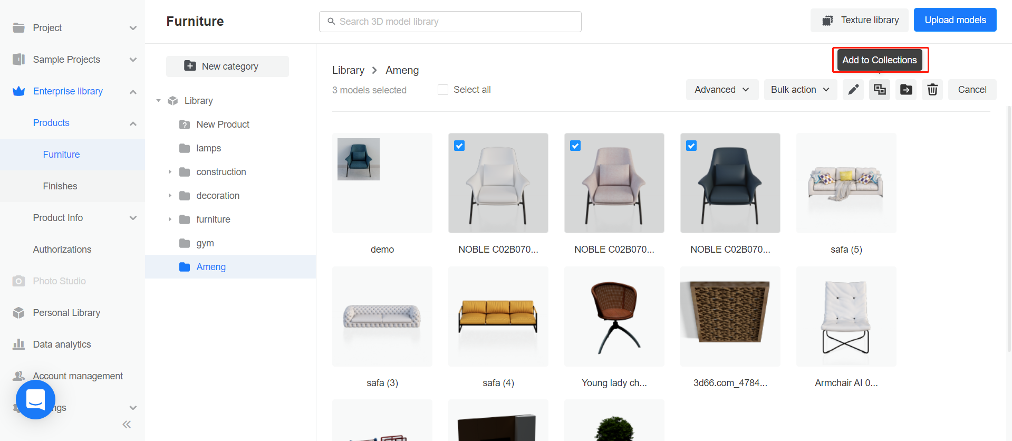The height and width of the screenshot is (441, 1012).
Task: Select the Furniture menu item
Action: pos(72,155)
